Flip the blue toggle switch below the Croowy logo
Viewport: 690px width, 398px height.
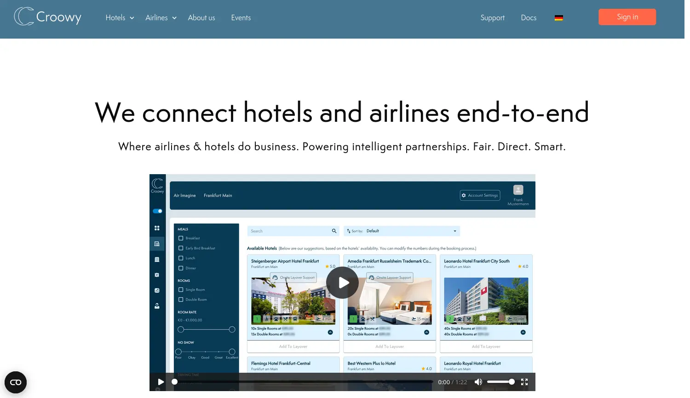pyautogui.click(x=157, y=211)
